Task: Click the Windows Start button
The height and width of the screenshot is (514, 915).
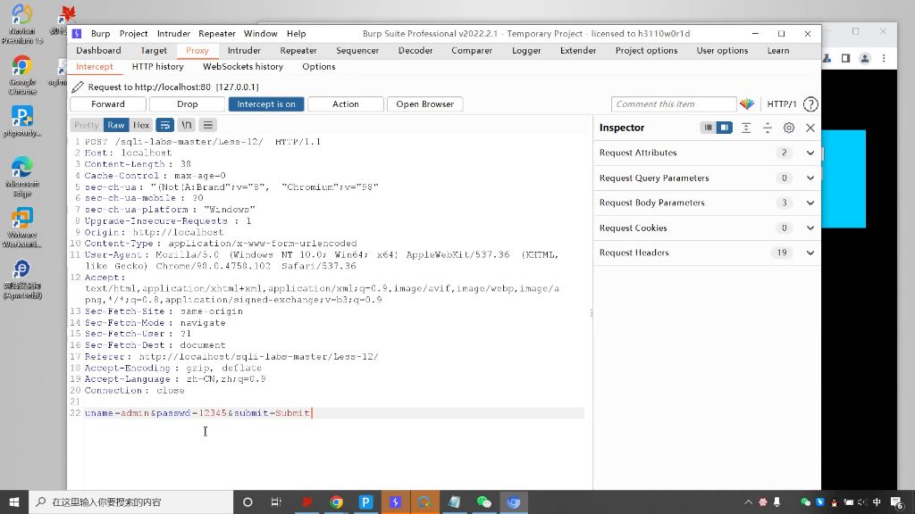Action: pos(14,502)
